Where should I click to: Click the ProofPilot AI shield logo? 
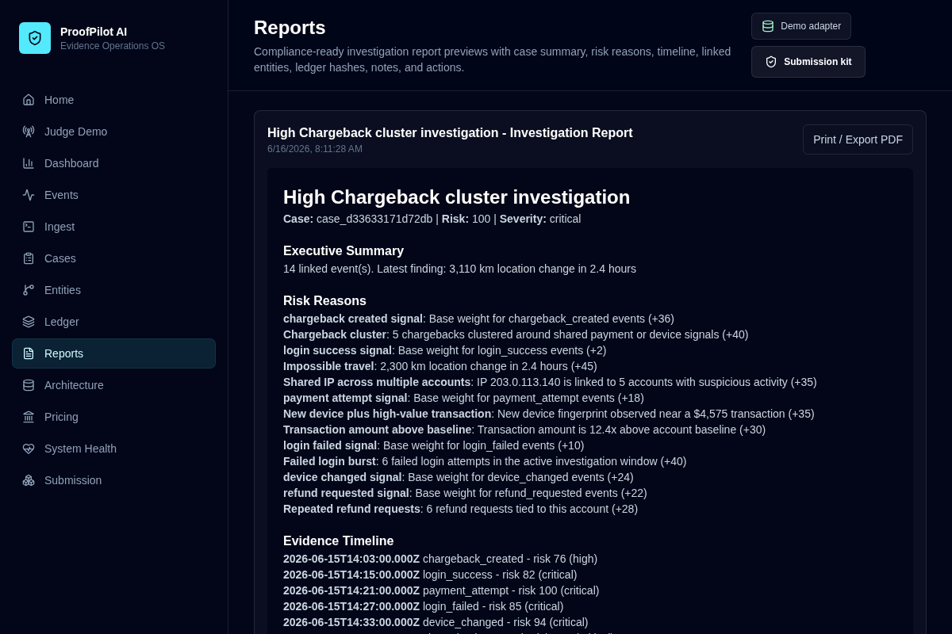coord(35,38)
